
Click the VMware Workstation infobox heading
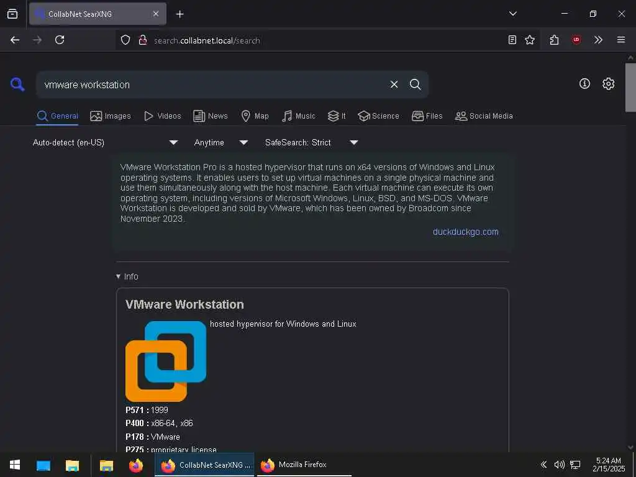tap(184, 304)
